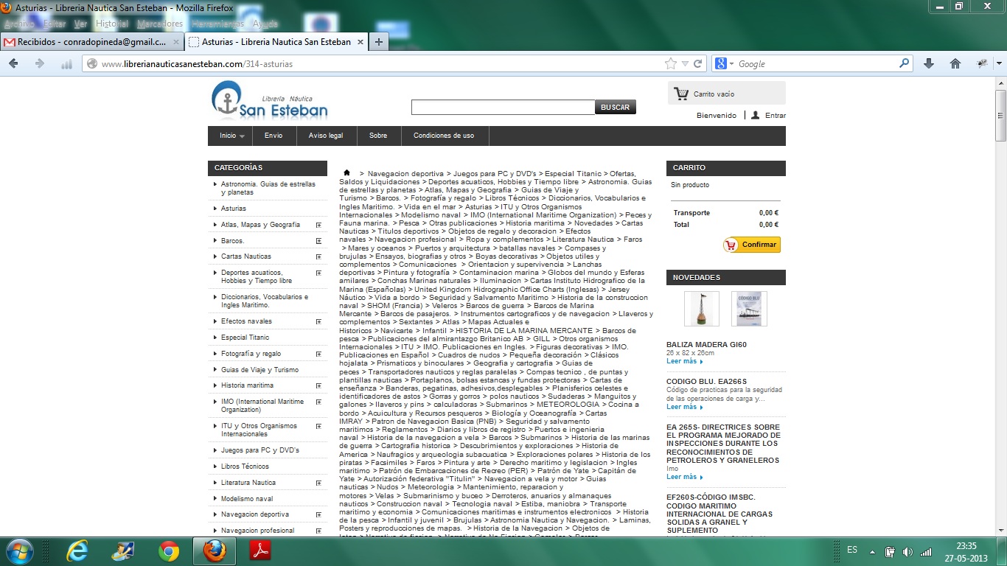Open the Windows Start menu

18,551
